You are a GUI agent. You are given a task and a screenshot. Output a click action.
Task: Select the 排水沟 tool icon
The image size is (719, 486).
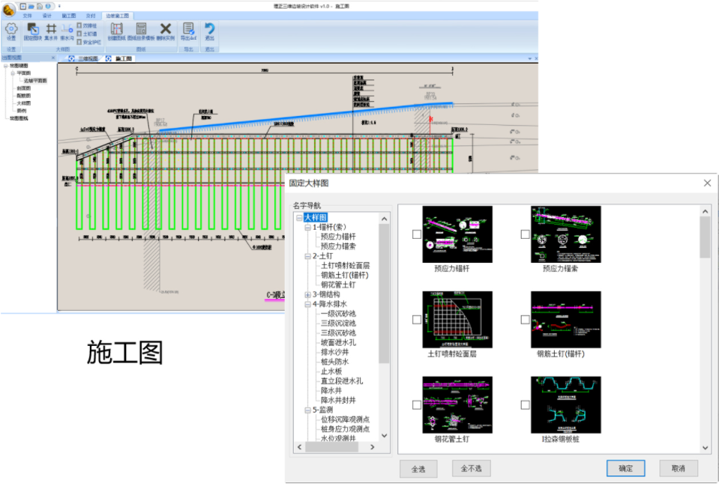click(x=67, y=29)
